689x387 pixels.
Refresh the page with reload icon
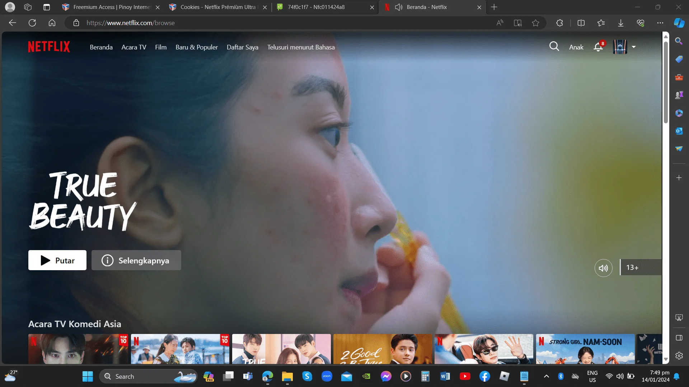click(32, 23)
